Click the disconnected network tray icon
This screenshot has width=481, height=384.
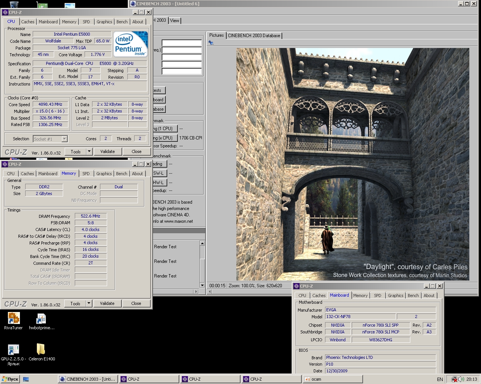point(454,379)
